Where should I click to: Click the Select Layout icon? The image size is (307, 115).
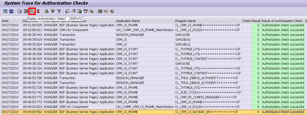click(x=106, y=11)
